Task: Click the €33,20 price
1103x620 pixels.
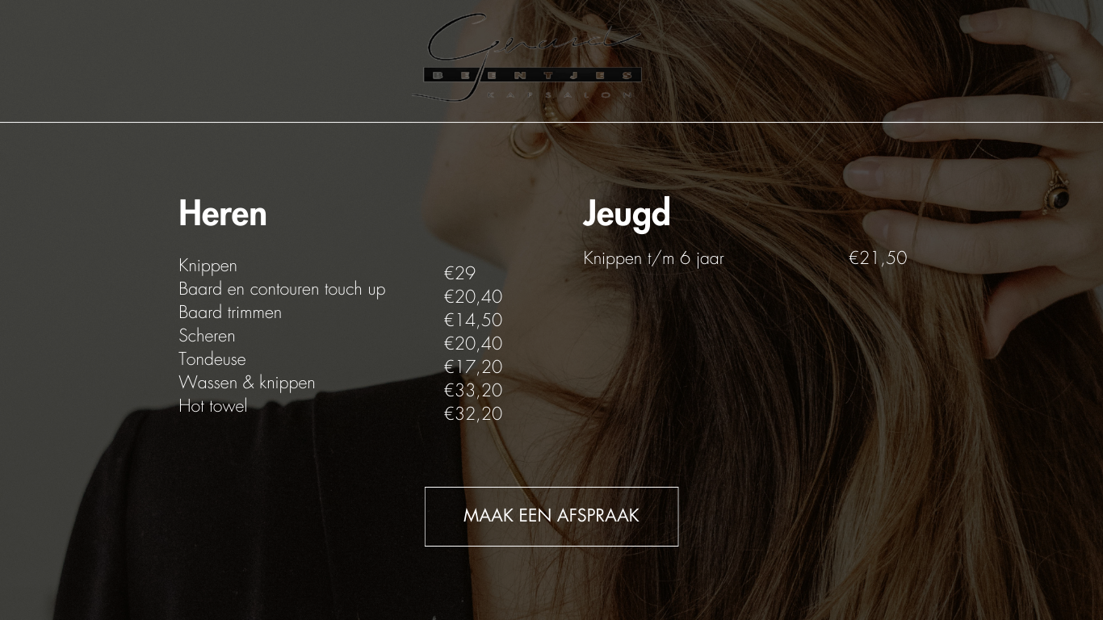Action: 473,390
